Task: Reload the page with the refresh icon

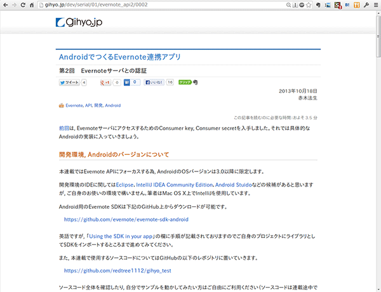Action: coord(23,5)
